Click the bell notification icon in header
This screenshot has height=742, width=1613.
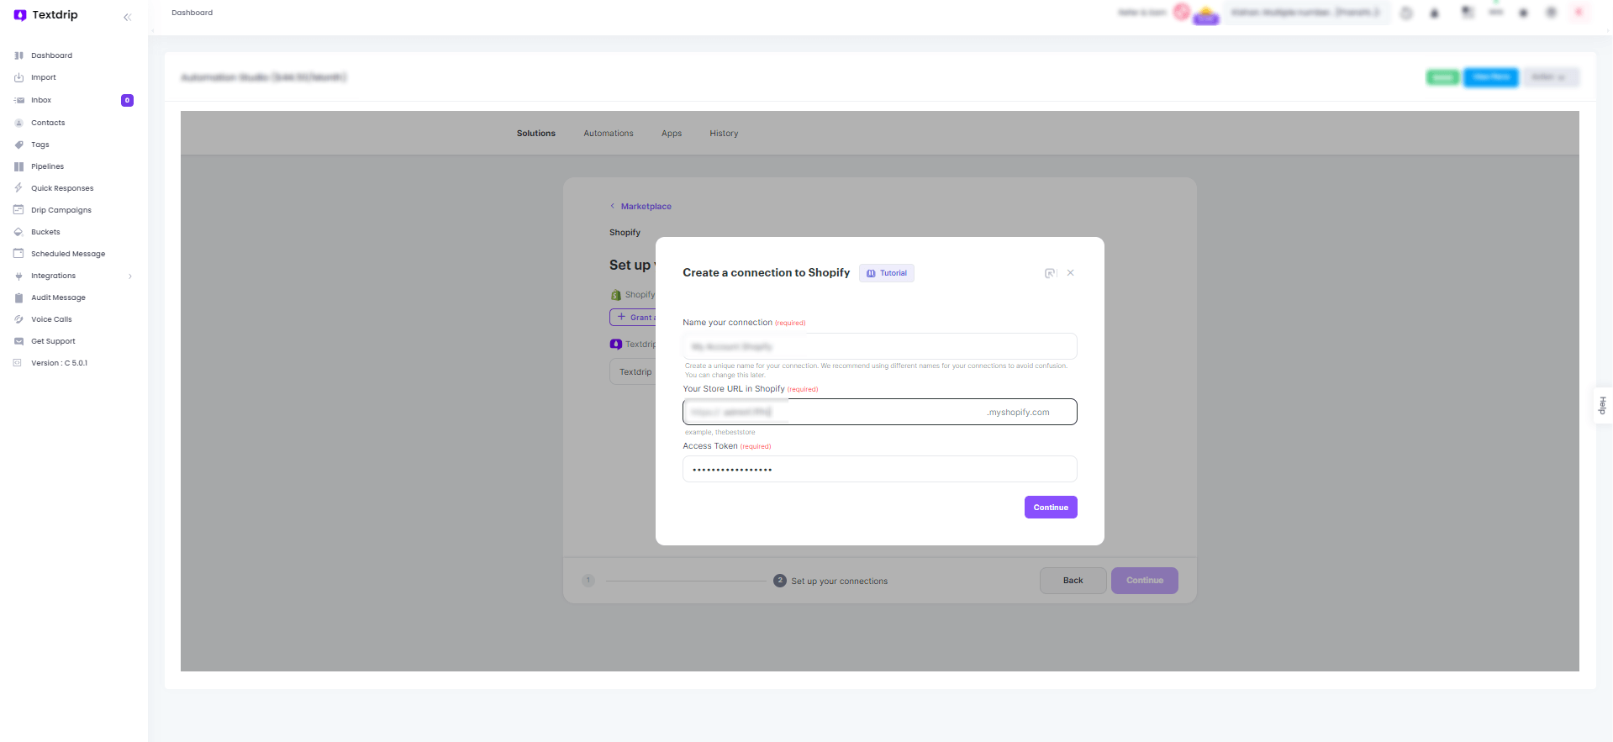pos(1435,13)
